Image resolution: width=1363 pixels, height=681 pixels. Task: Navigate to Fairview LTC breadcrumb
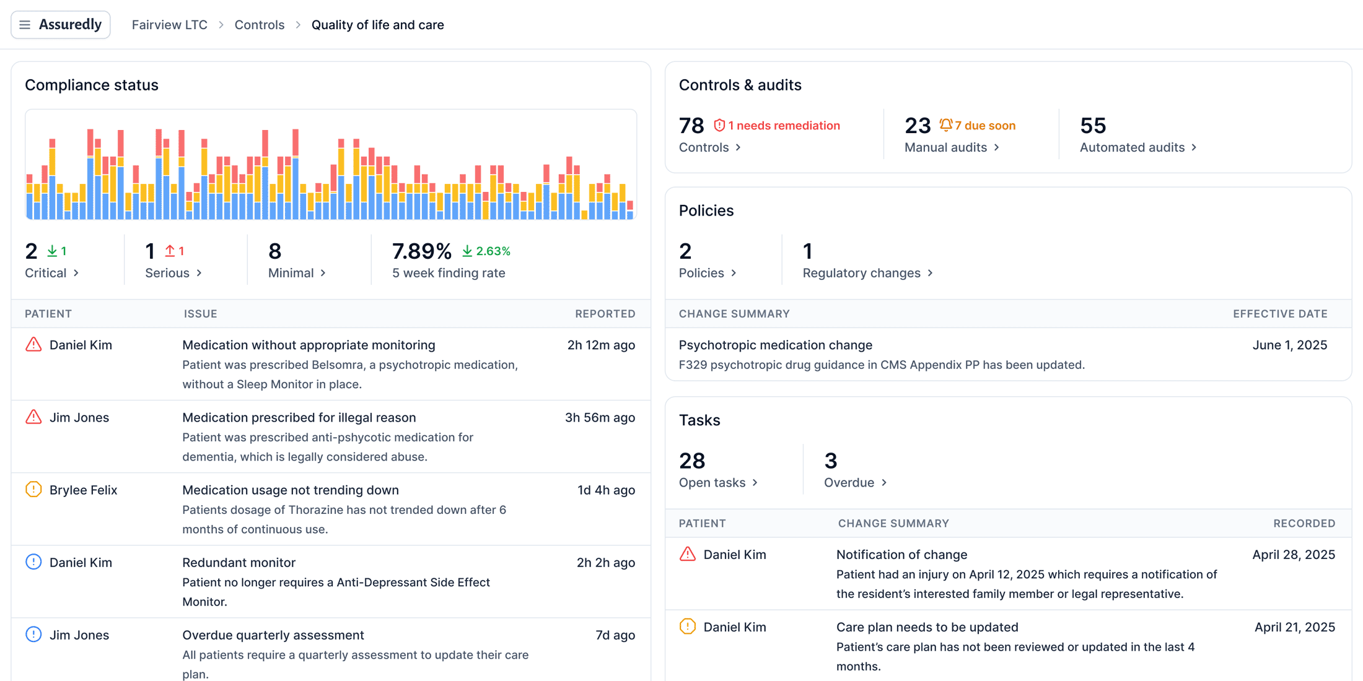click(169, 24)
